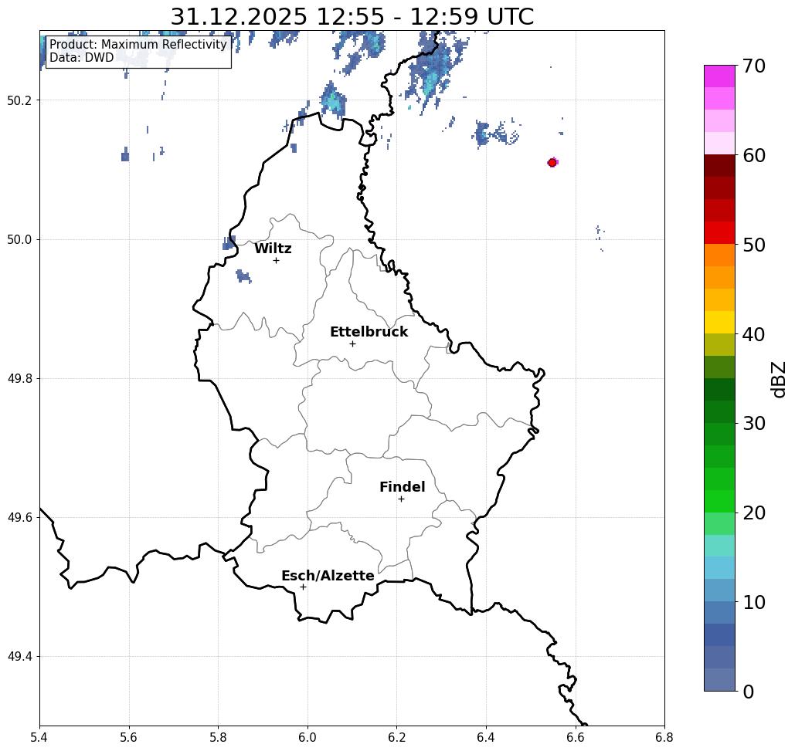Viewport: 795px width, 751px height.
Task: Click the latitude 49.8 axis label
Action: coord(19,379)
